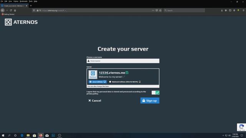This screenshot has height=138, width=246.
Task: Open Microsoft Store from the taskbar
Action: [x=34, y=135]
